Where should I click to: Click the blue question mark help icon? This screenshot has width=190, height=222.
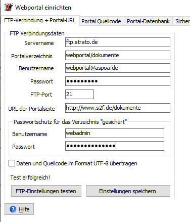pos(13,209)
